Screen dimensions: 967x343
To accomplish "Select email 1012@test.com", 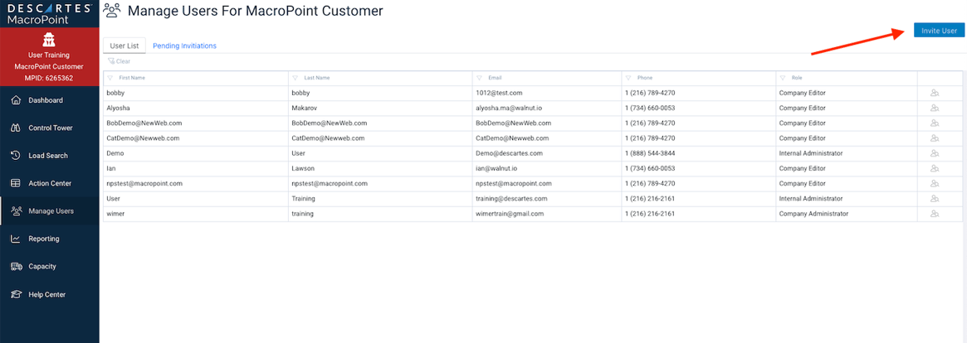I will [x=499, y=93].
